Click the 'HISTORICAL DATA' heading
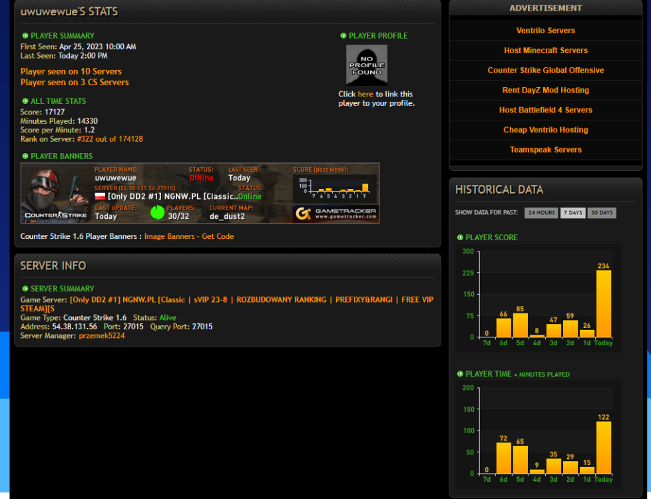This screenshot has height=499, width=651. pyautogui.click(x=499, y=190)
